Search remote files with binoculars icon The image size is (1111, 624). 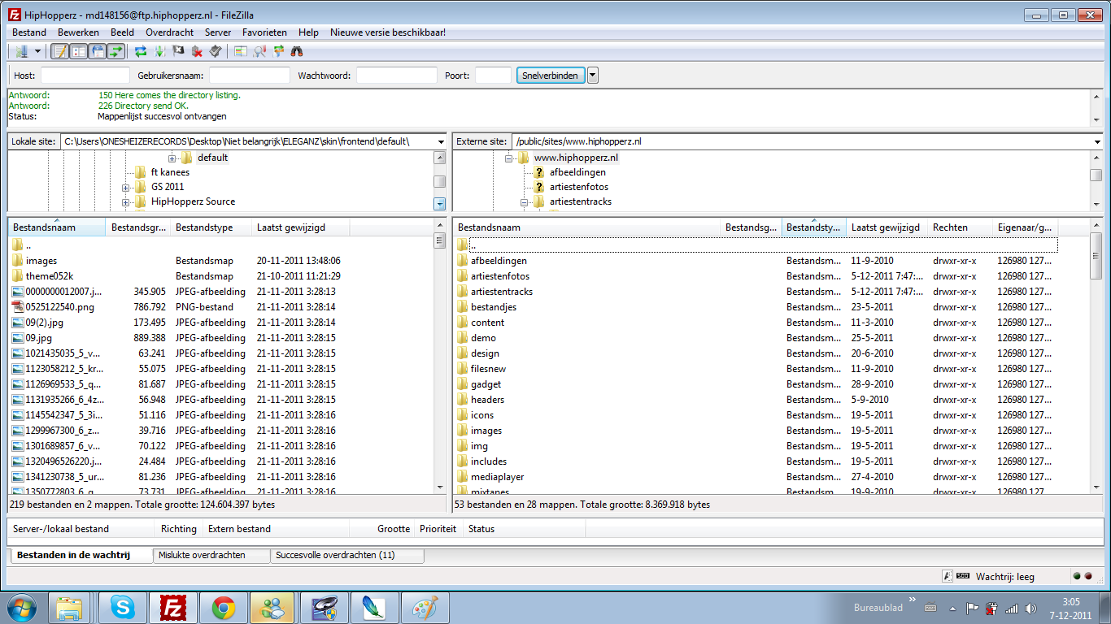(297, 51)
